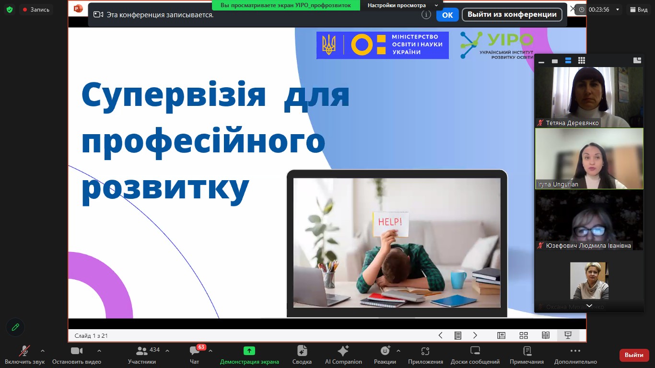Start Демонстрация экрана screen share
The width and height of the screenshot is (655, 368).
tap(249, 355)
